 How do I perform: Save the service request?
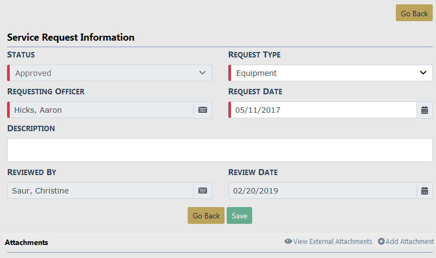[x=239, y=216]
